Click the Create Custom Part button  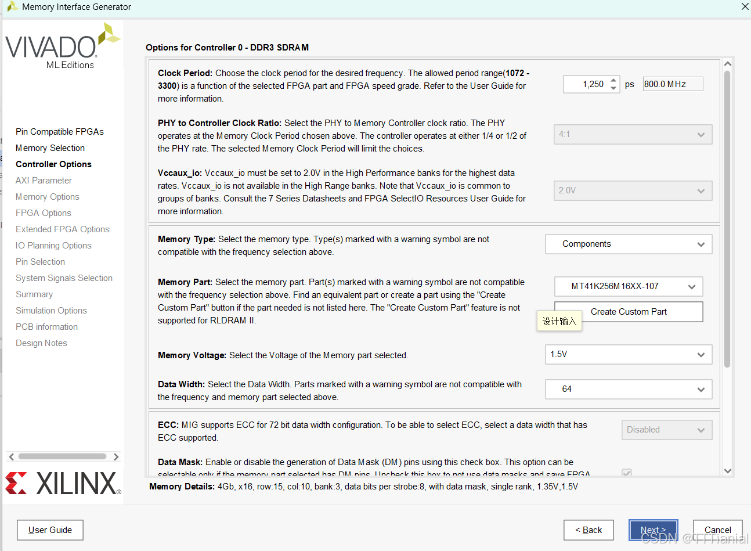point(629,312)
